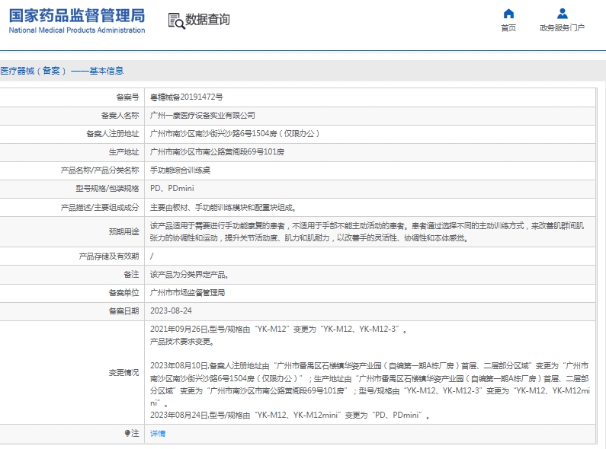Click the 首页 house icon
The height and width of the screenshot is (449, 606).
pos(508,14)
